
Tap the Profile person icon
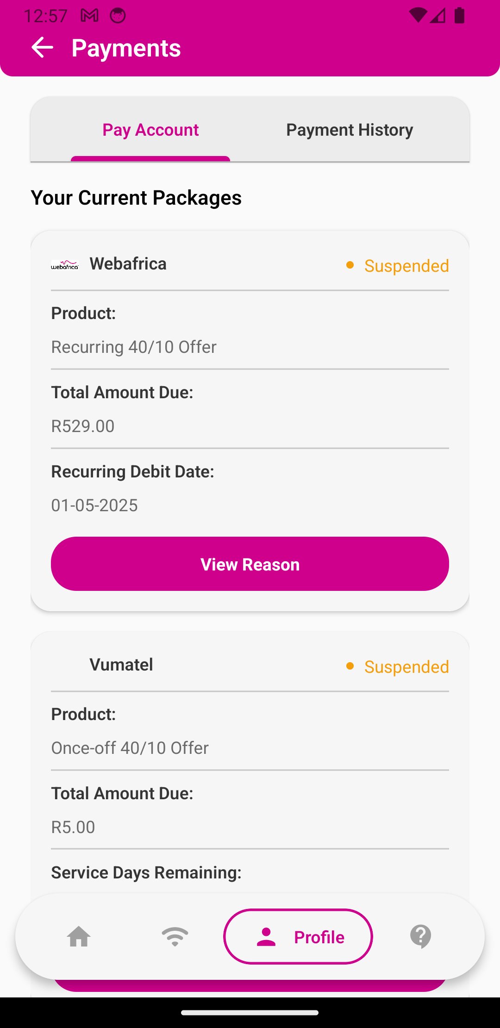tap(266, 936)
